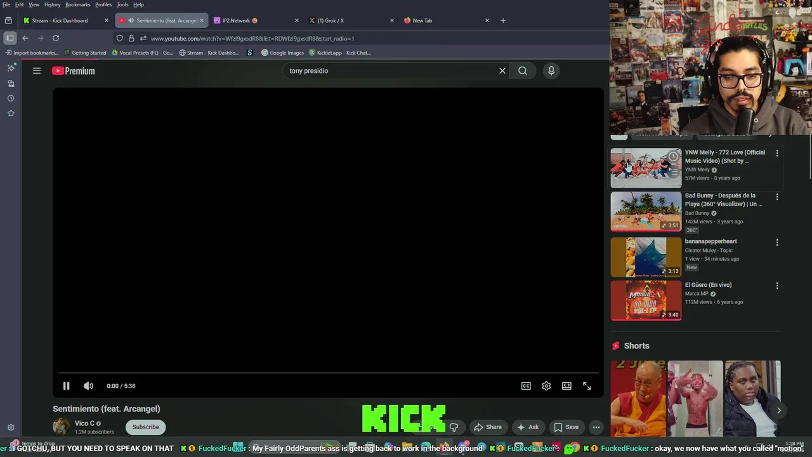Share the video
Viewport: 812px width, 457px height.
point(488,427)
